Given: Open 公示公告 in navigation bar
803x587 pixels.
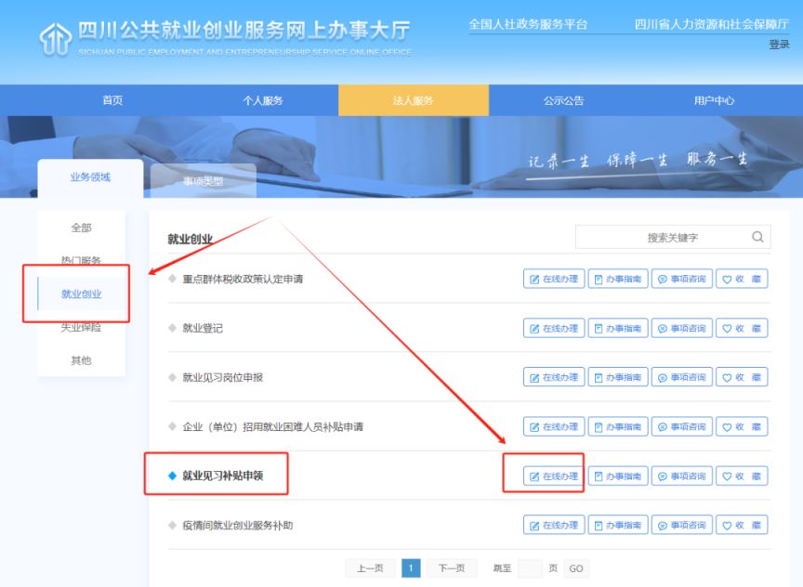Looking at the screenshot, I should coord(563,100).
